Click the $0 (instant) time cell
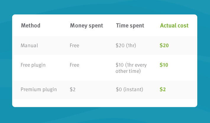 [130, 89]
